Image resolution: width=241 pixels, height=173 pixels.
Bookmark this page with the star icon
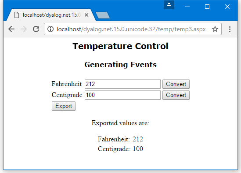[215, 29]
